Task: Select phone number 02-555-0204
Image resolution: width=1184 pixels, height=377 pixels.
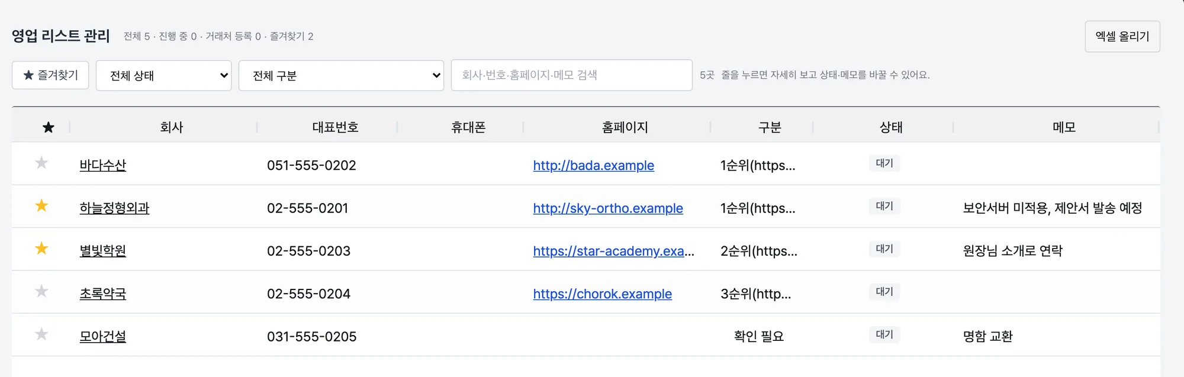Action: click(308, 294)
